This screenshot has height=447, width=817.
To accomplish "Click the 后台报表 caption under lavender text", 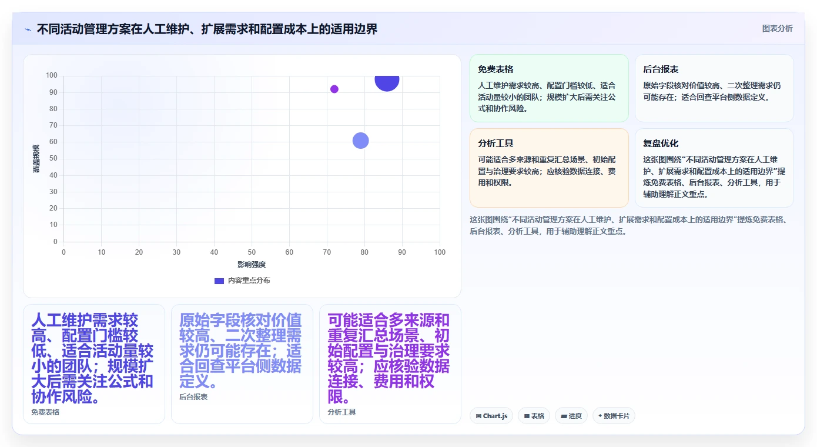I will 193,397.
